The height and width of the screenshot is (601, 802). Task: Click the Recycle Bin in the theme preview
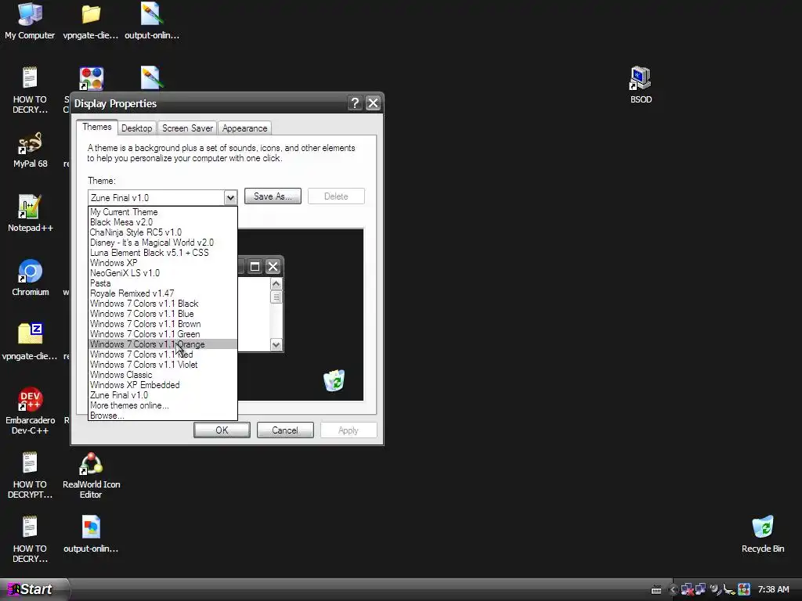click(x=334, y=381)
